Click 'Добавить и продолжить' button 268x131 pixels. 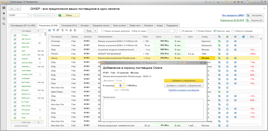[x=184, y=81]
